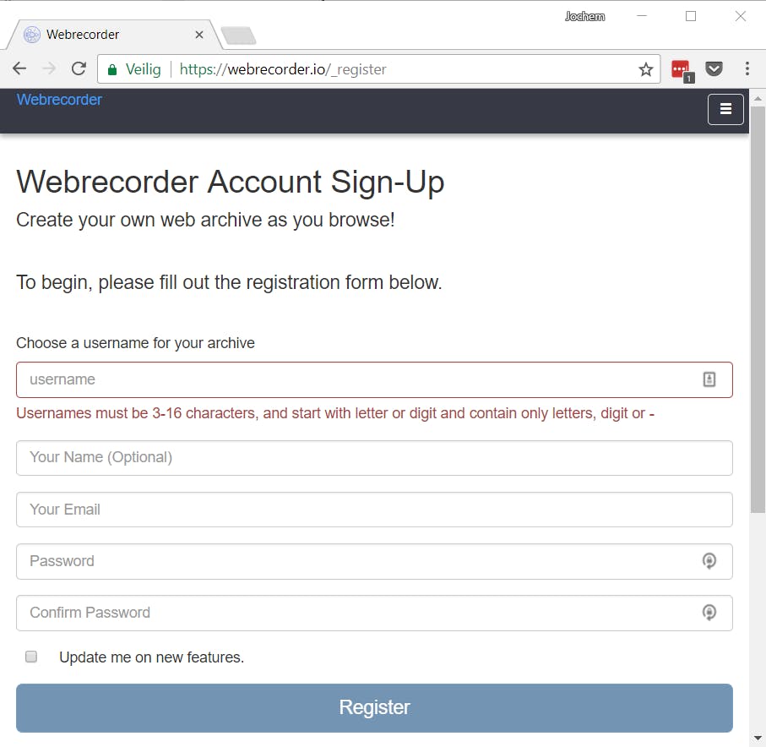Select the Webrecorder browser tab
Viewport: 766px width, 747px height.
(110, 35)
